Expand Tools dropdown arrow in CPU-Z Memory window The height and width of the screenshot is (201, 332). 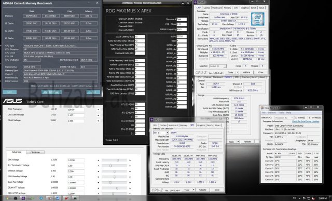click(238, 141)
